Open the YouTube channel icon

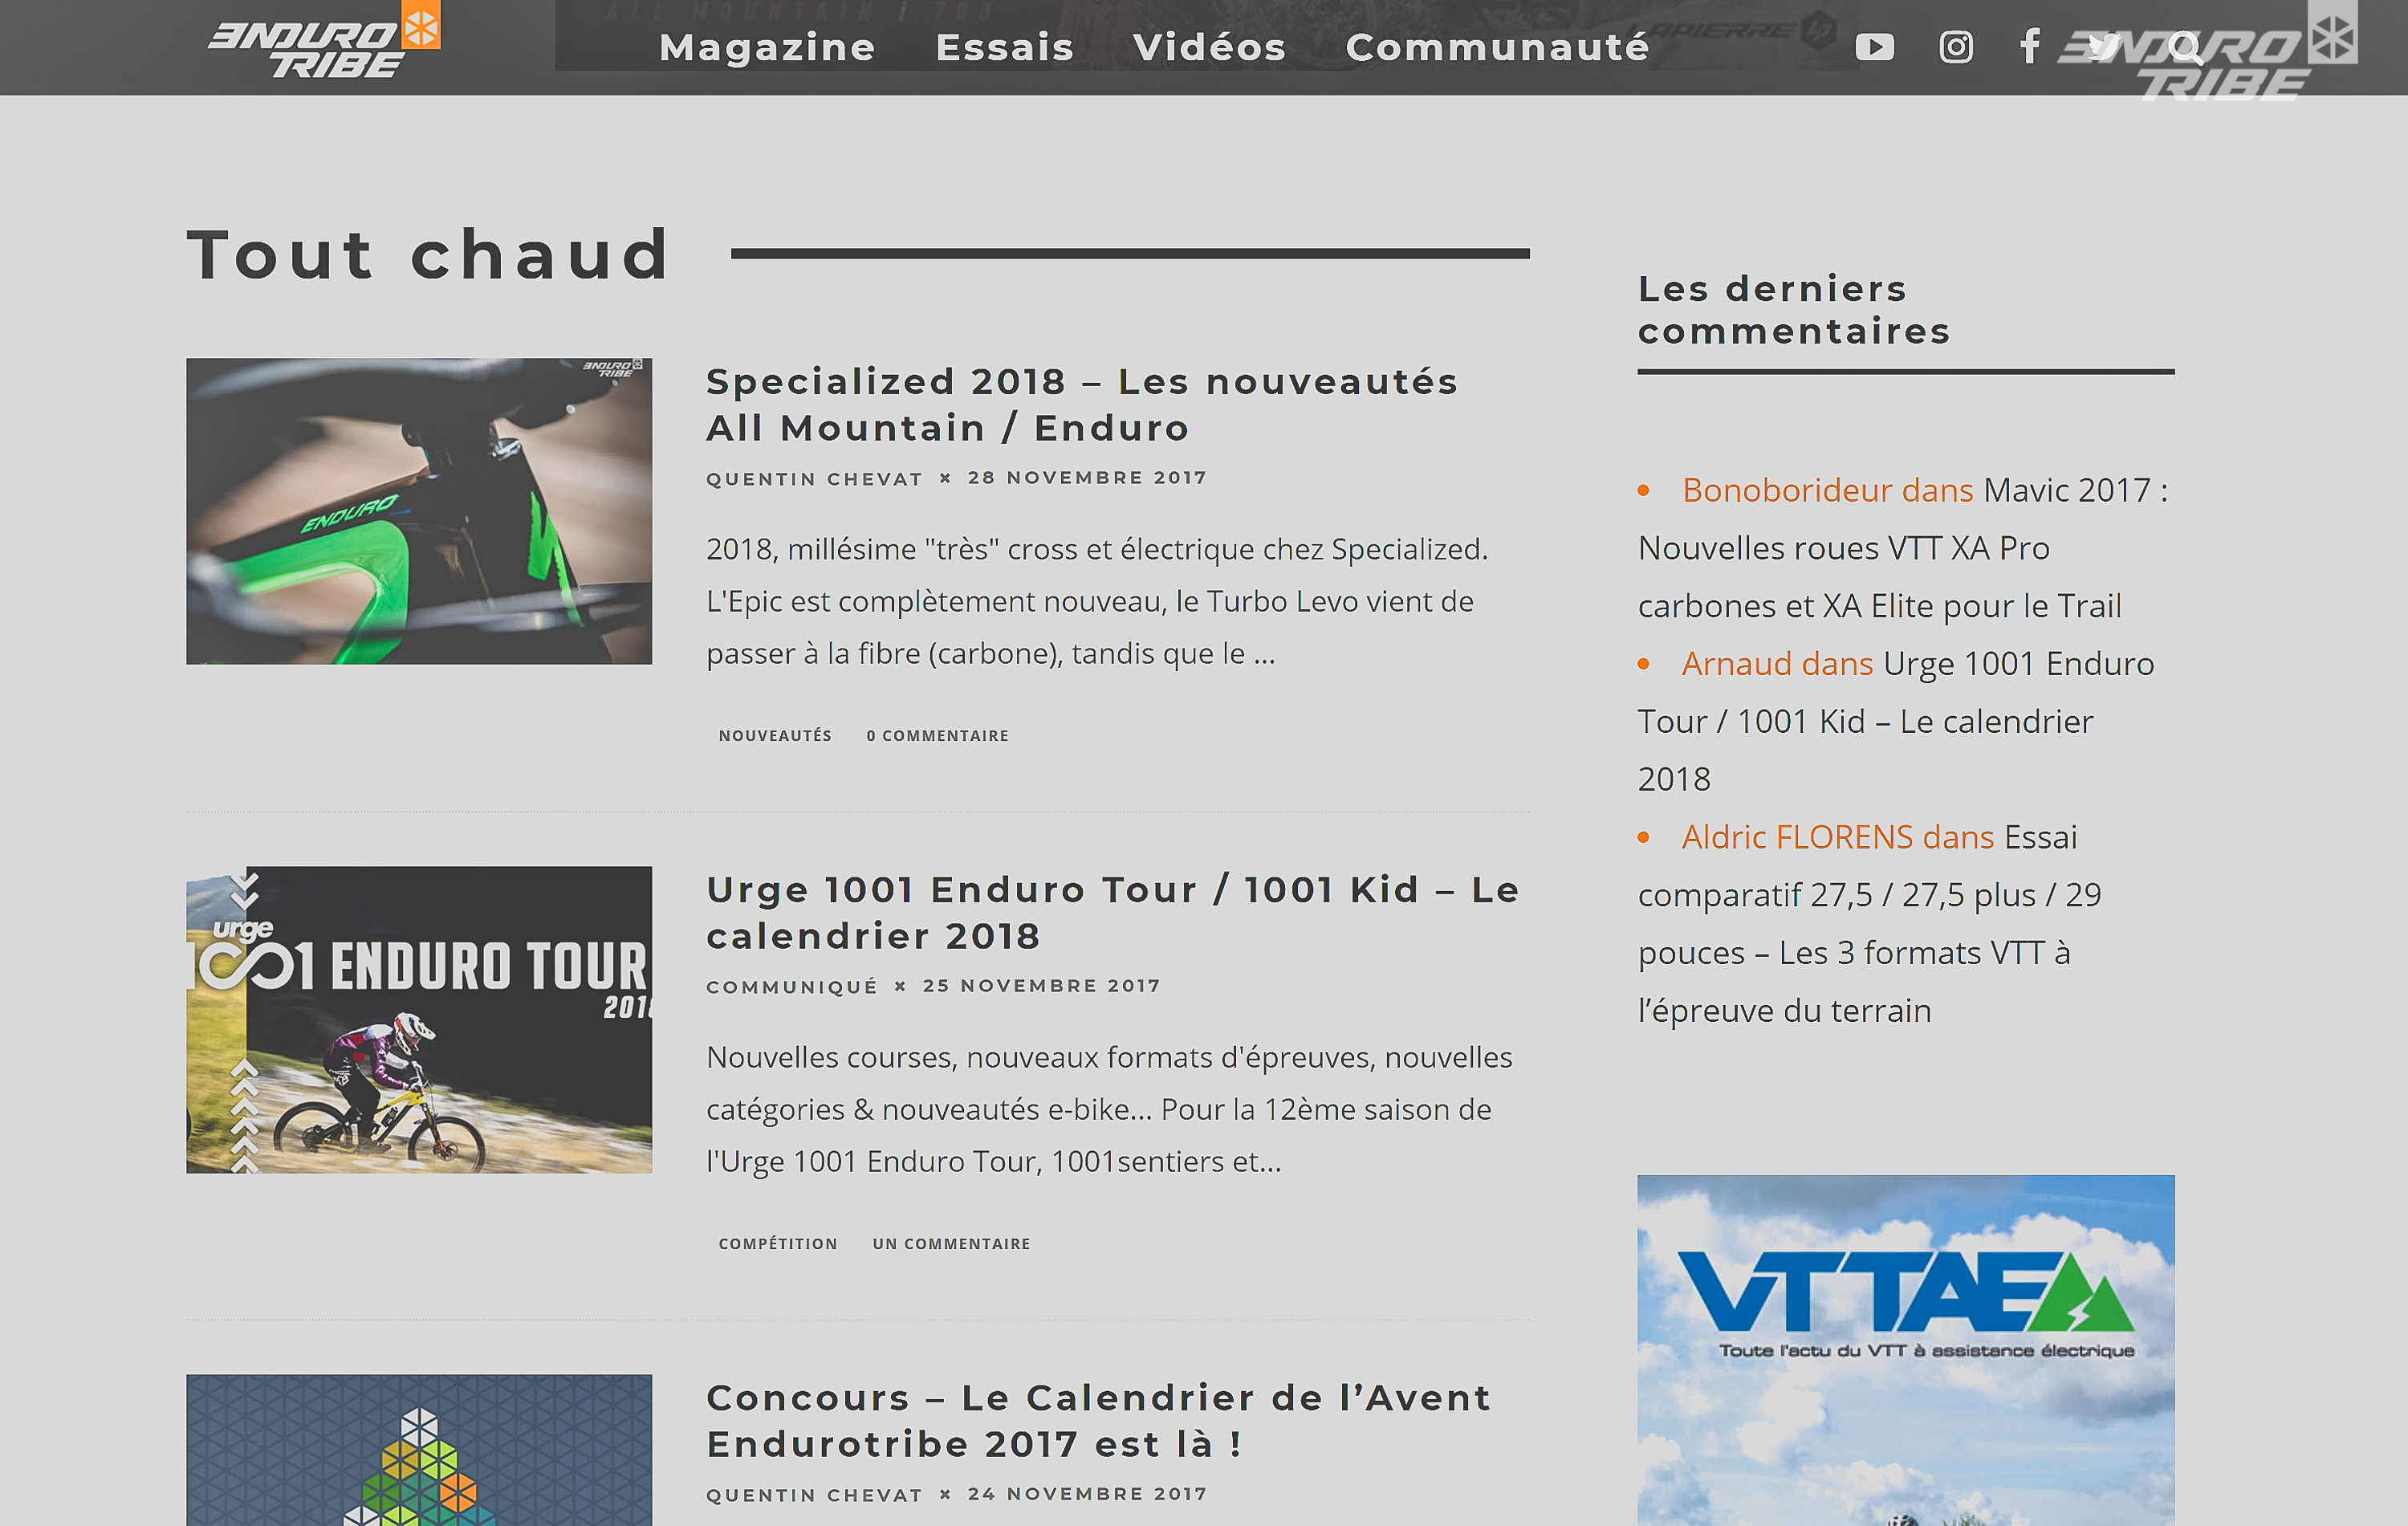[x=1874, y=47]
